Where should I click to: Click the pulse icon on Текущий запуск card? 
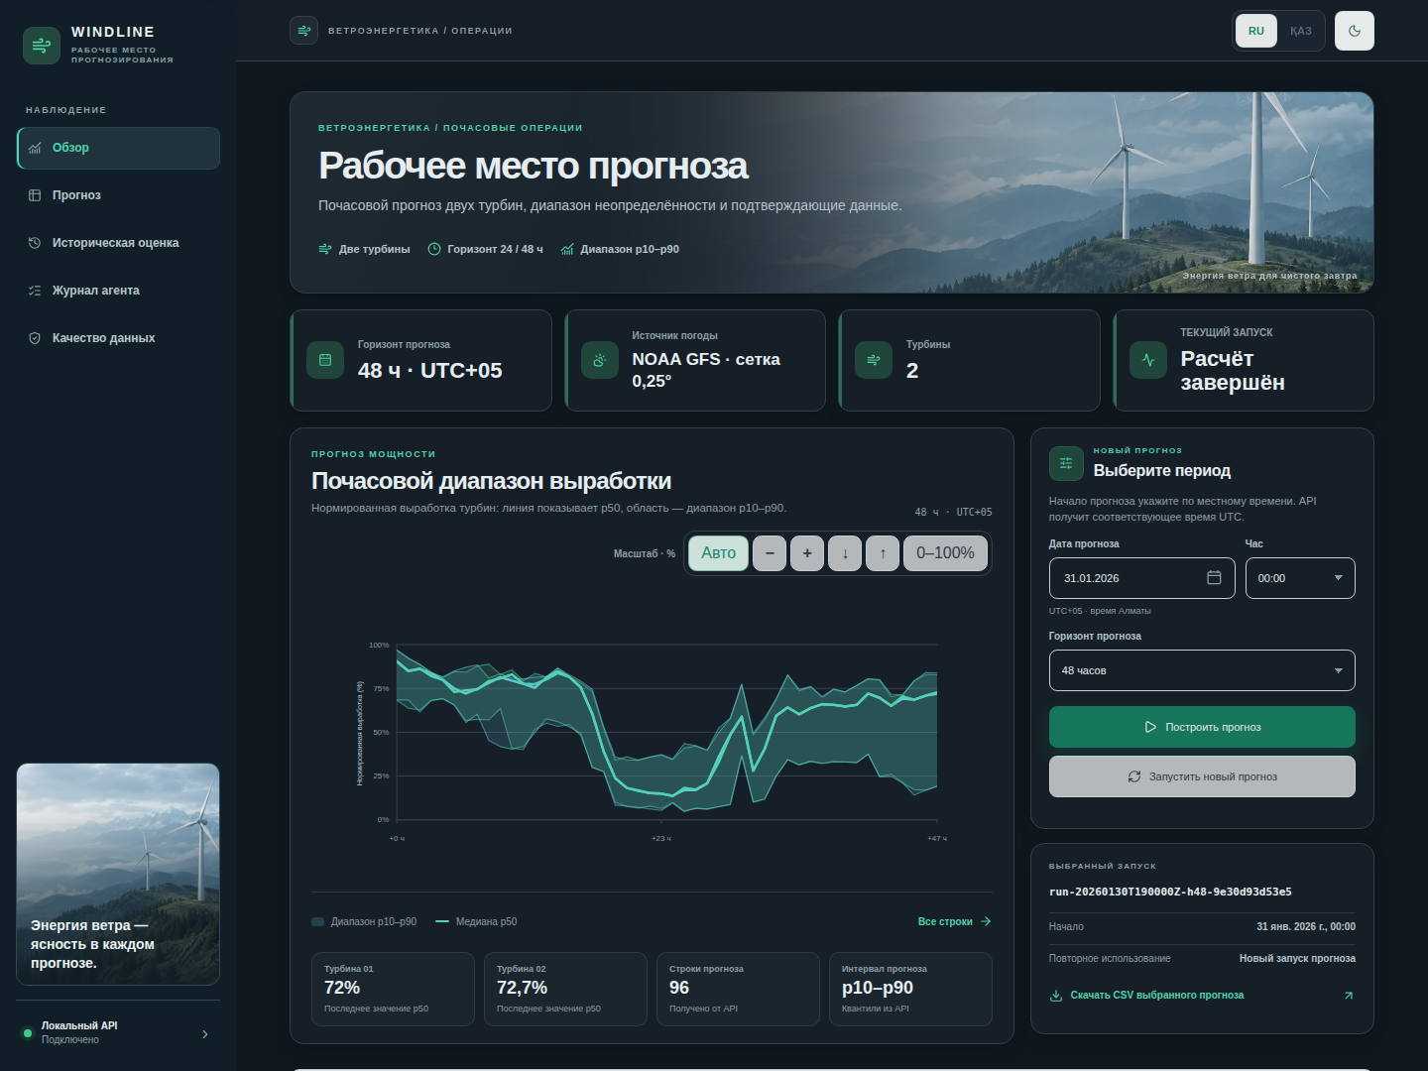click(x=1148, y=360)
